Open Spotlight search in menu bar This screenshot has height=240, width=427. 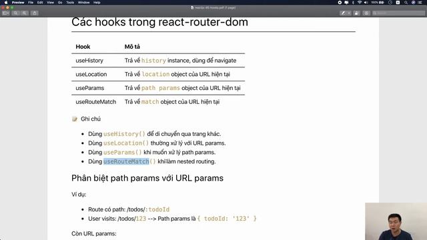(x=406, y=3)
